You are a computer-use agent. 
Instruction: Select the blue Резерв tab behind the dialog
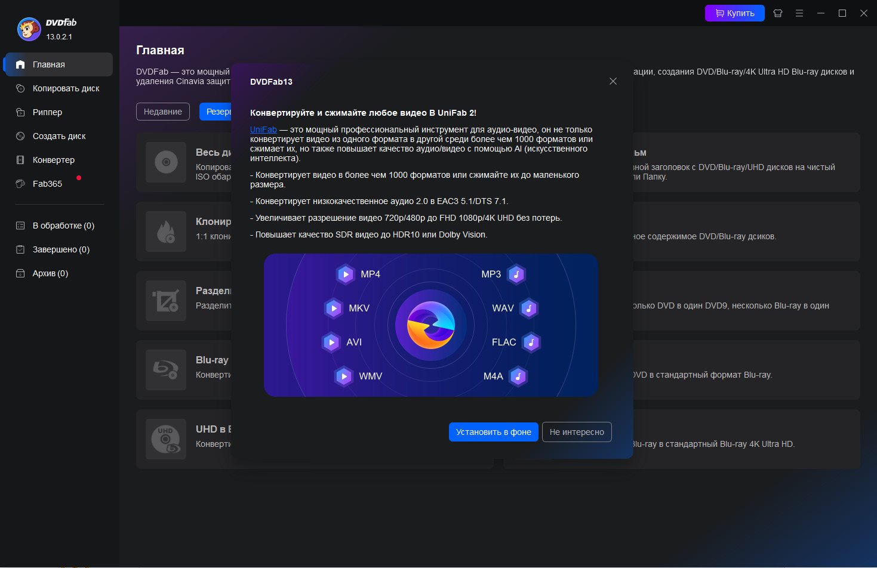(x=216, y=112)
